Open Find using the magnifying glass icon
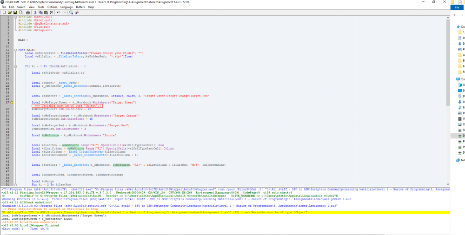 tap(71, 13)
